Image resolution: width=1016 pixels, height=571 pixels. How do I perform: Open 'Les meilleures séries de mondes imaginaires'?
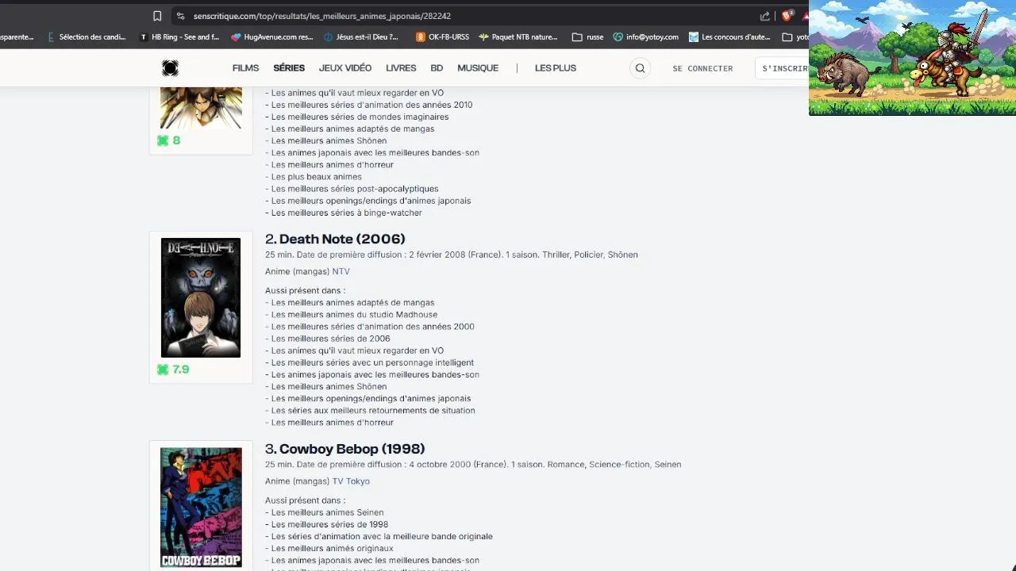click(360, 117)
